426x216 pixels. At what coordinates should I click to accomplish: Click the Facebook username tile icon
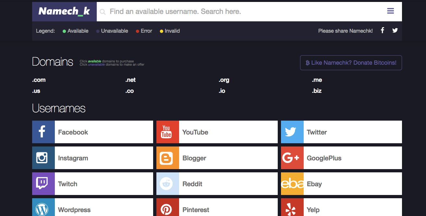coord(43,132)
